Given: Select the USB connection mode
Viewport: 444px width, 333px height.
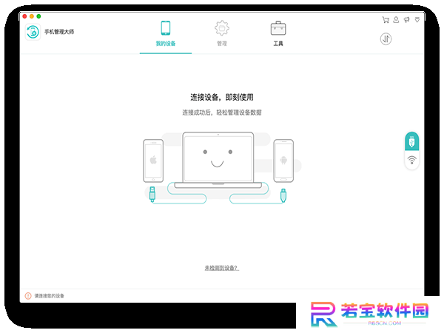Looking at the screenshot, I should point(411,141).
